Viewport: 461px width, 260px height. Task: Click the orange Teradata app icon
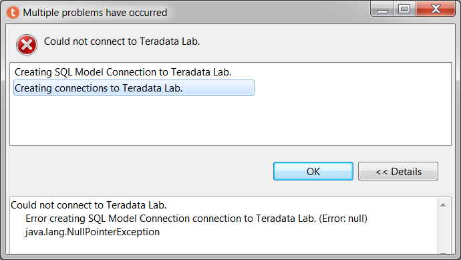pos(13,13)
